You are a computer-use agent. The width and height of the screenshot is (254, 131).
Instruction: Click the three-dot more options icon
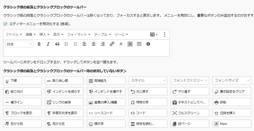pyautogui.click(x=165, y=34)
